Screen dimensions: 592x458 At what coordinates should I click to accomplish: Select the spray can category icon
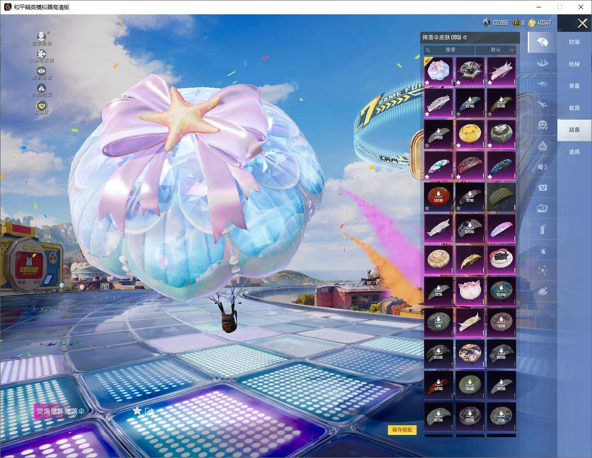(542, 229)
